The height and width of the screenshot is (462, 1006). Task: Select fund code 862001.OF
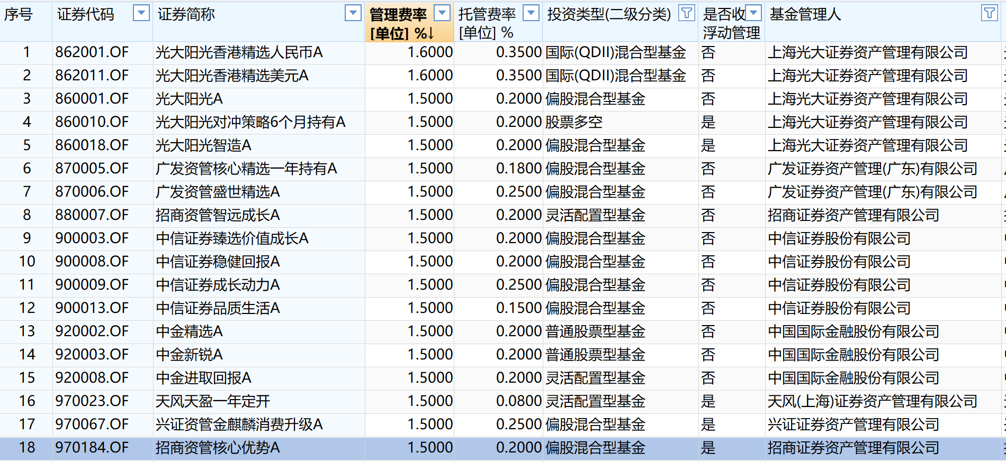pos(92,52)
